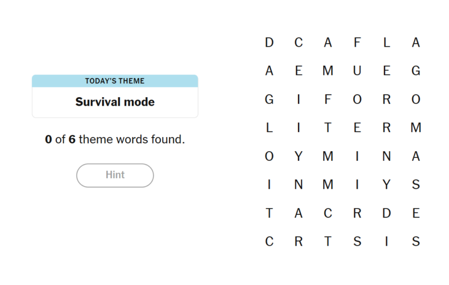Screen dimensions: 449x285
Task: Pick the G starting the G-I-F-O-R-O row
Action: click(x=269, y=99)
